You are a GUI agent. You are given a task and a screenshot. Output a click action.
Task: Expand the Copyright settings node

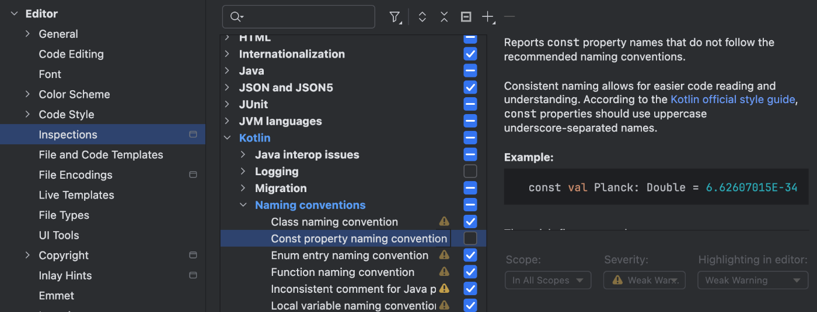[x=27, y=255]
